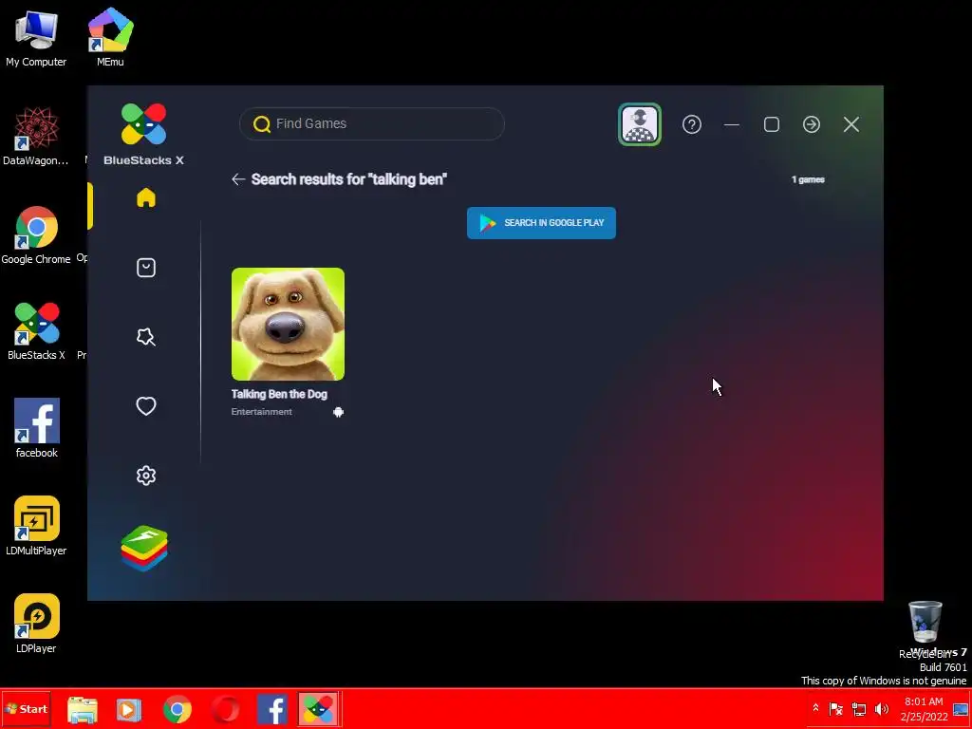Maximize the BlueStacks X window
Viewport: 972px width, 729px height.
[772, 124]
